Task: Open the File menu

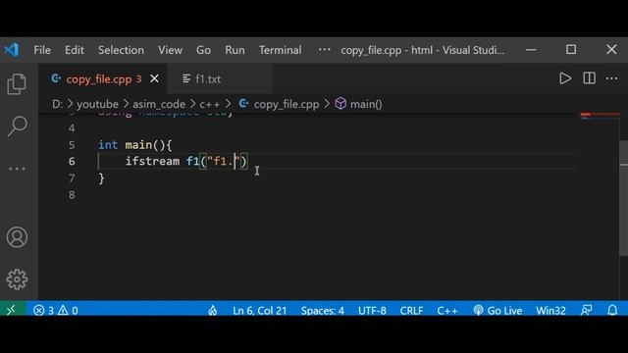Action: (42, 50)
